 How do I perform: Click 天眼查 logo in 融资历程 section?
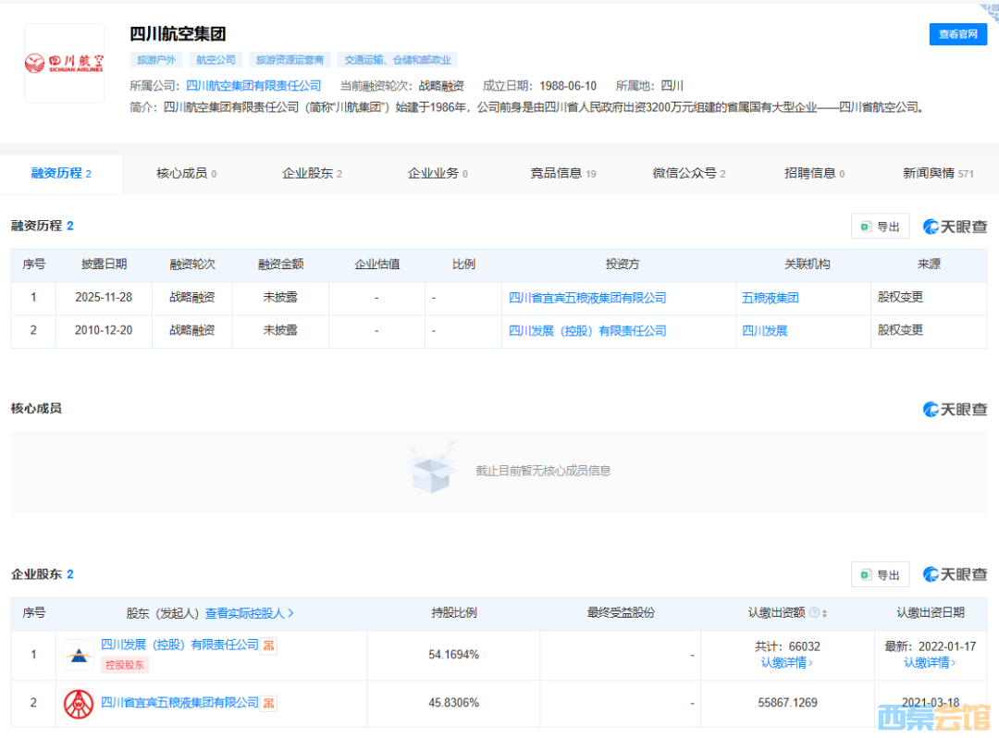tap(956, 227)
